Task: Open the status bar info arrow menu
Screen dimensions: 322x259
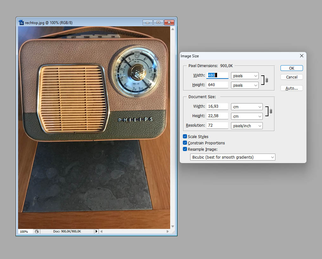Action: pos(97,231)
